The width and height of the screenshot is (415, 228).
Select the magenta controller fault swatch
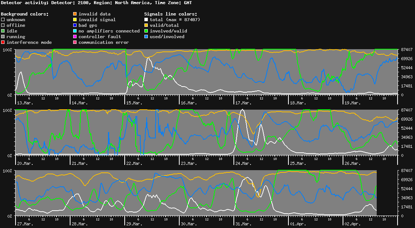[x=75, y=37]
